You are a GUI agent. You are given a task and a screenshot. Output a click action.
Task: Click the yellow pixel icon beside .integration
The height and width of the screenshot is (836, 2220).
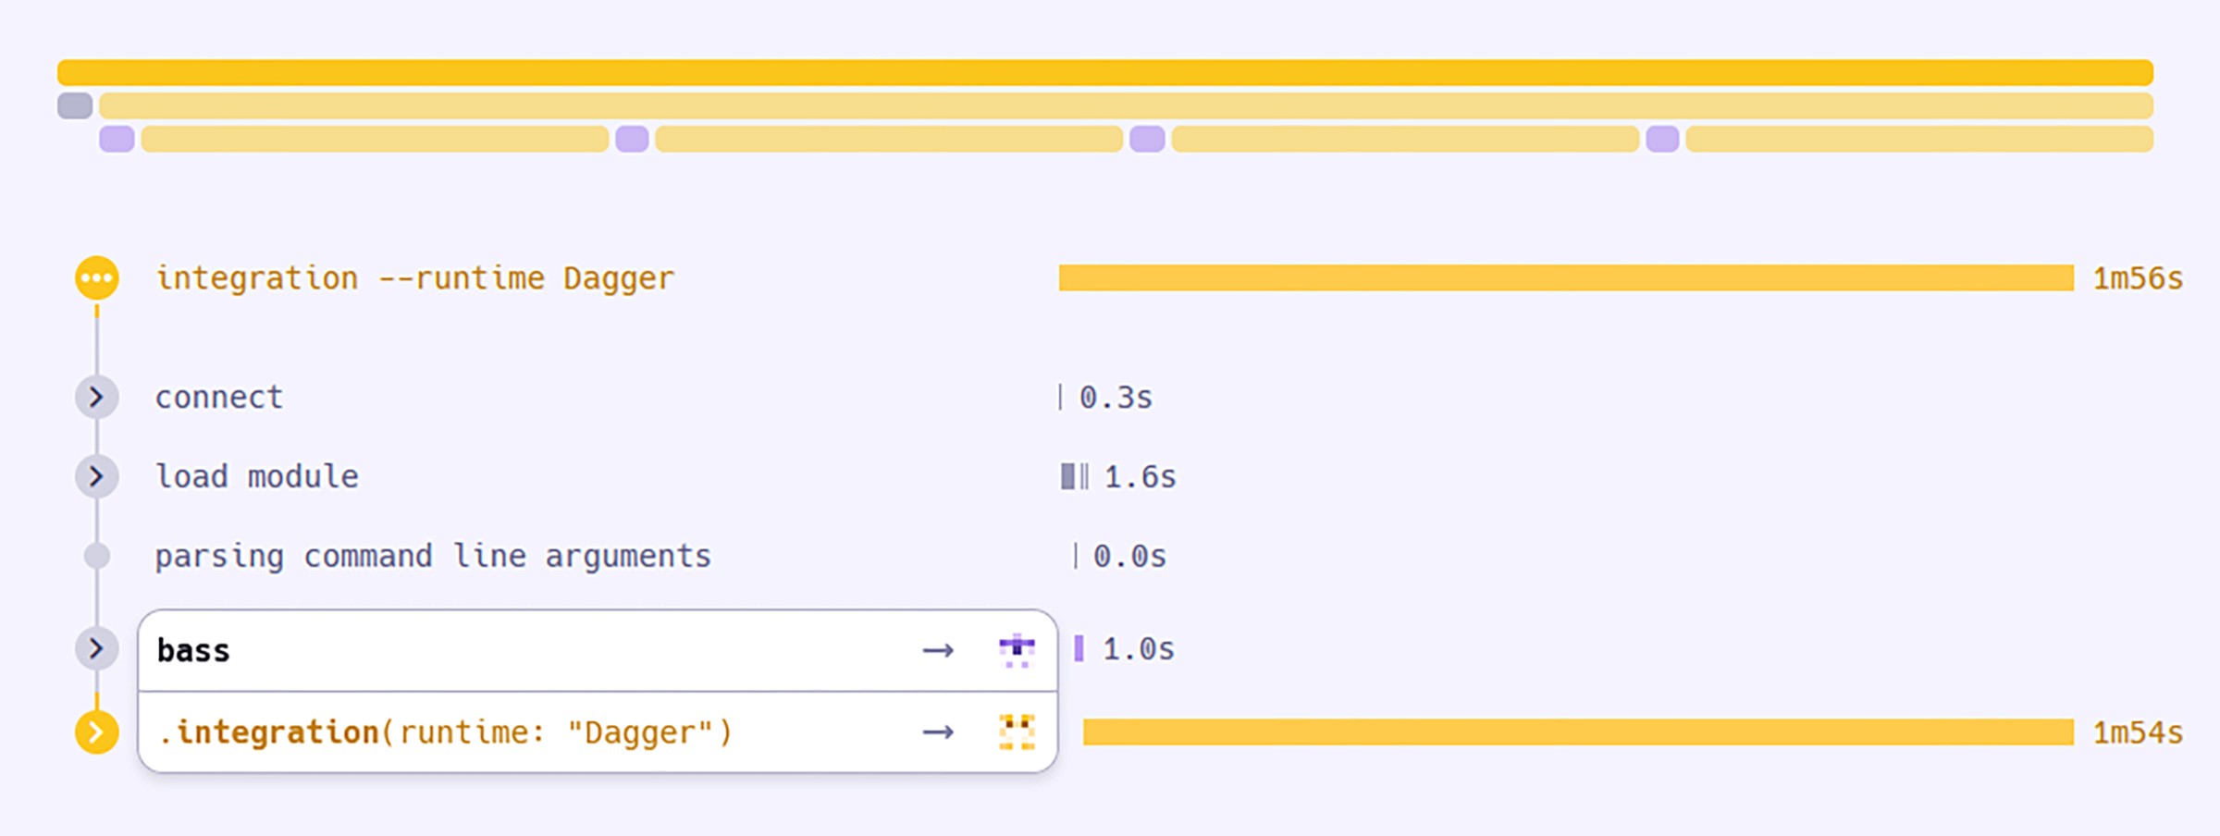click(1017, 732)
